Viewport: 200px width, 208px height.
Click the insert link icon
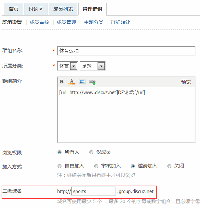(92, 82)
